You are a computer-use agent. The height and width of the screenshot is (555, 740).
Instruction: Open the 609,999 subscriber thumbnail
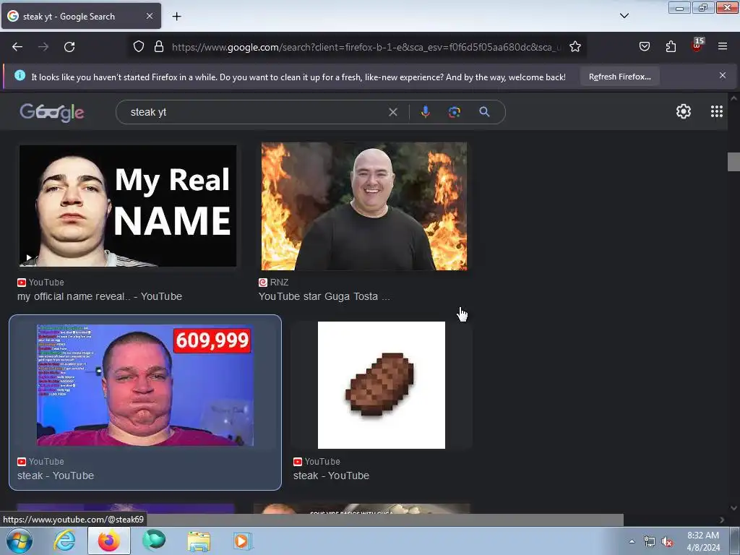[x=145, y=385]
